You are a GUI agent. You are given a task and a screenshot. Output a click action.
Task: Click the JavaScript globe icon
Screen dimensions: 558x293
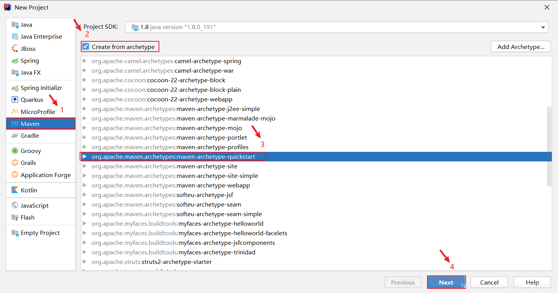(15, 206)
